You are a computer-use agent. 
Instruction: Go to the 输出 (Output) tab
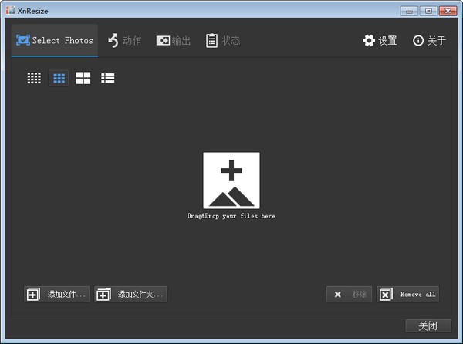tap(174, 40)
